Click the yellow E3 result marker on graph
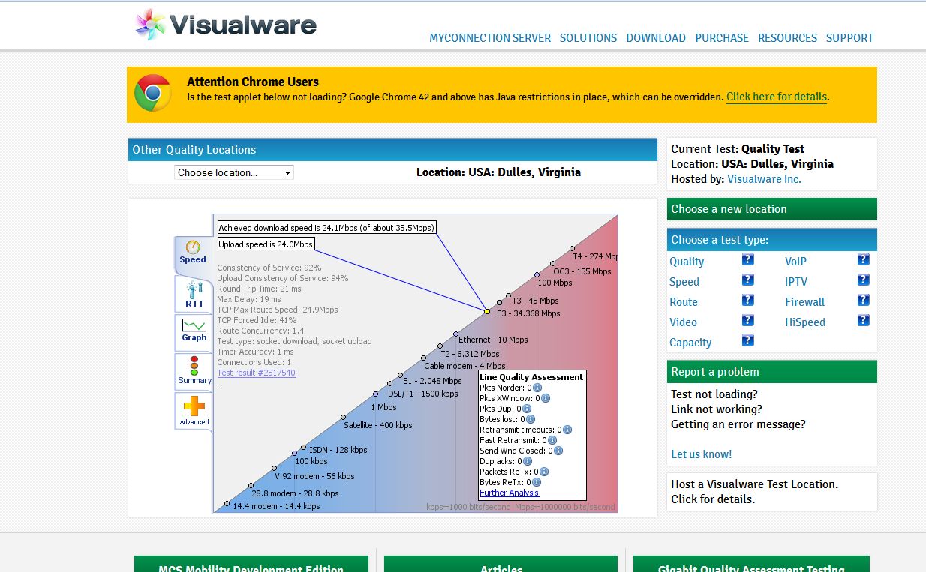Screen dimensions: 926x572 486,310
